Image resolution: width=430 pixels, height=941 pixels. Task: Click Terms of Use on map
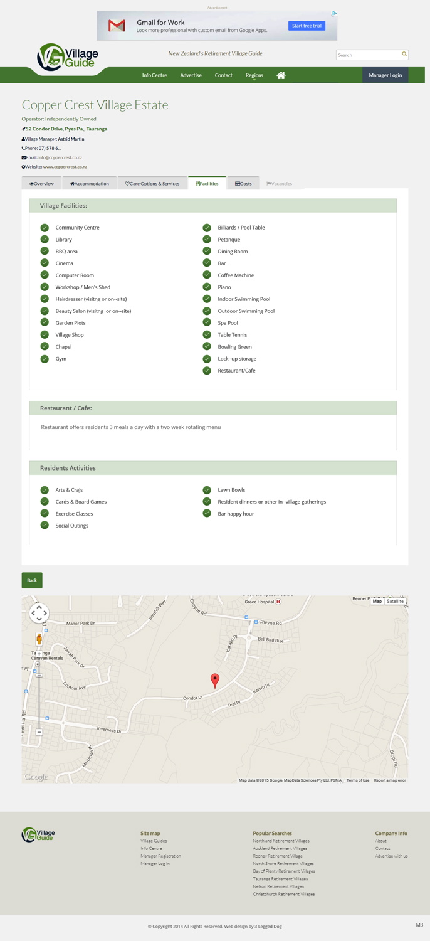click(358, 780)
